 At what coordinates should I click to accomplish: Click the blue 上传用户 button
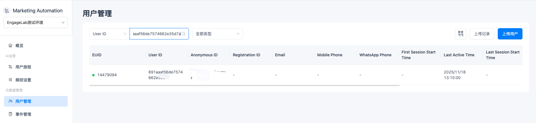point(510,34)
